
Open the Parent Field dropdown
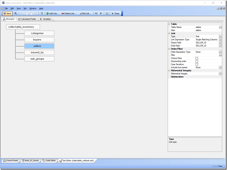(x=220, y=43)
